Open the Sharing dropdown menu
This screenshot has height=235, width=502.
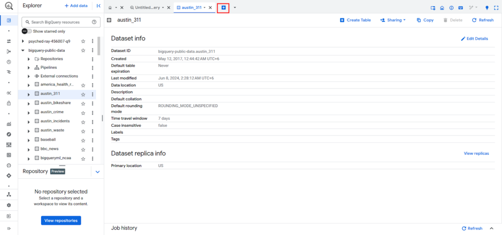pyautogui.click(x=393, y=20)
